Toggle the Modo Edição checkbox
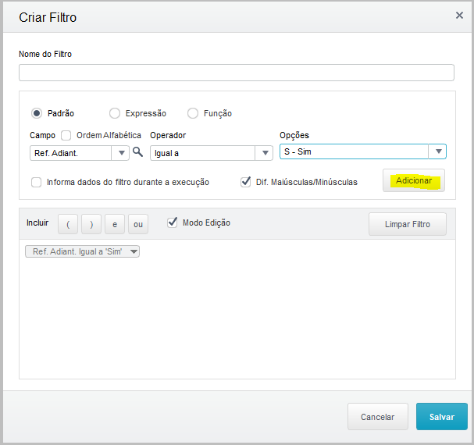 (x=173, y=222)
